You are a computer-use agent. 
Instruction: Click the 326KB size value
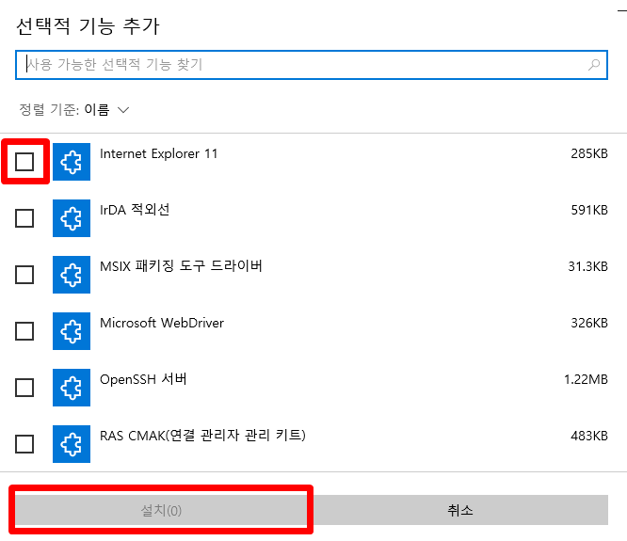589,323
